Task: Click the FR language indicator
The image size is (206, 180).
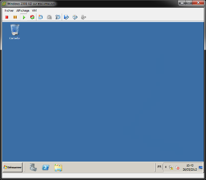Action: tap(159, 167)
